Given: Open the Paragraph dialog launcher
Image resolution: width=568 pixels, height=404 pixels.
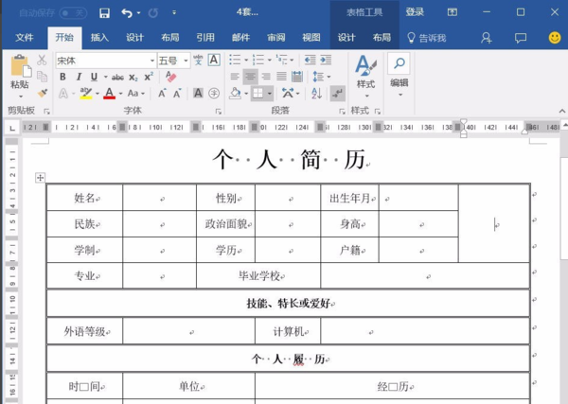Looking at the screenshot, I should 342,112.
